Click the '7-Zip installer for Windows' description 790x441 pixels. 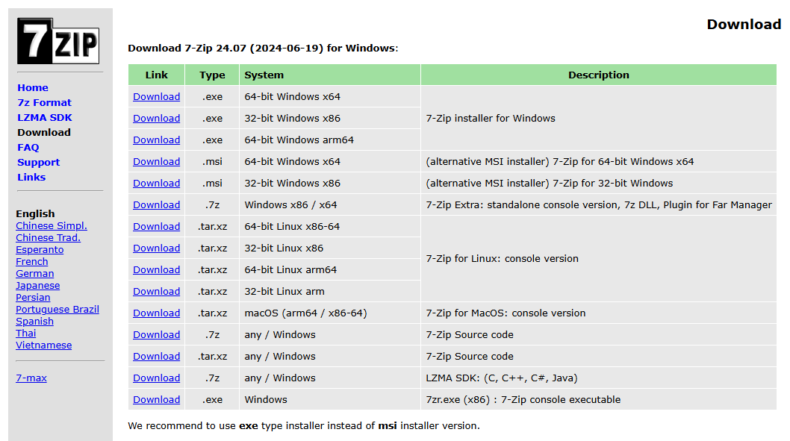point(491,119)
